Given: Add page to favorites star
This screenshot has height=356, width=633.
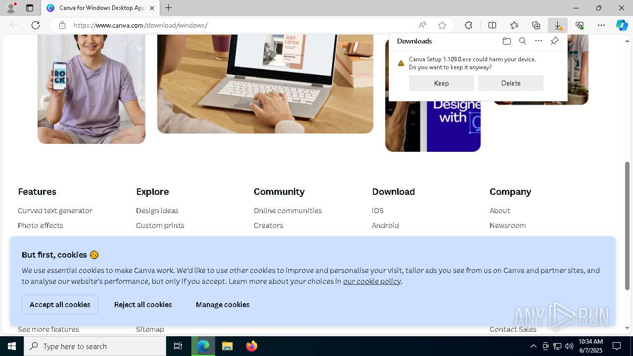Looking at the screenshot, I should (x=442, y=25).
